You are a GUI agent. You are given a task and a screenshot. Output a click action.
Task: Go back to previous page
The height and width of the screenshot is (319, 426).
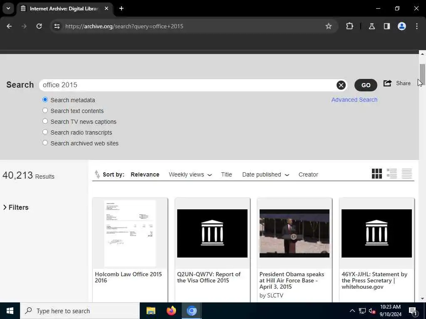[9, 26]
